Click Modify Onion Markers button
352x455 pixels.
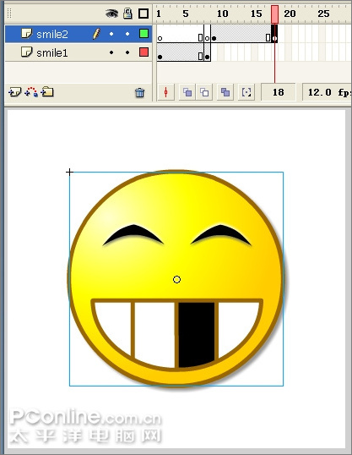pyautogui.click(x=246, y=92)
